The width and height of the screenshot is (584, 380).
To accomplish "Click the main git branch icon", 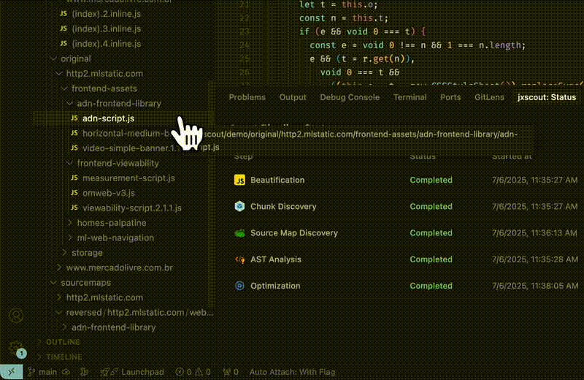I will [x=31, y=372].
